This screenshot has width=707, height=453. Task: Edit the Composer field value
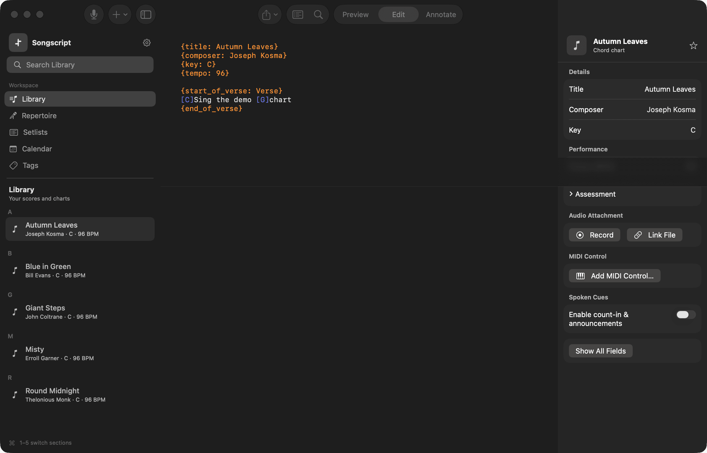[x=671, y=110]
